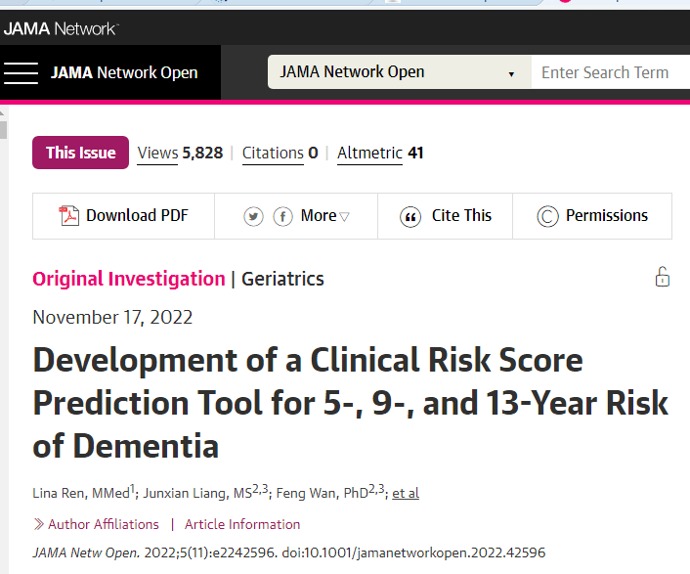The height and width of the screenshot is (574, 690).
Task: Show full author list via et al
Action: click(406, 493)
